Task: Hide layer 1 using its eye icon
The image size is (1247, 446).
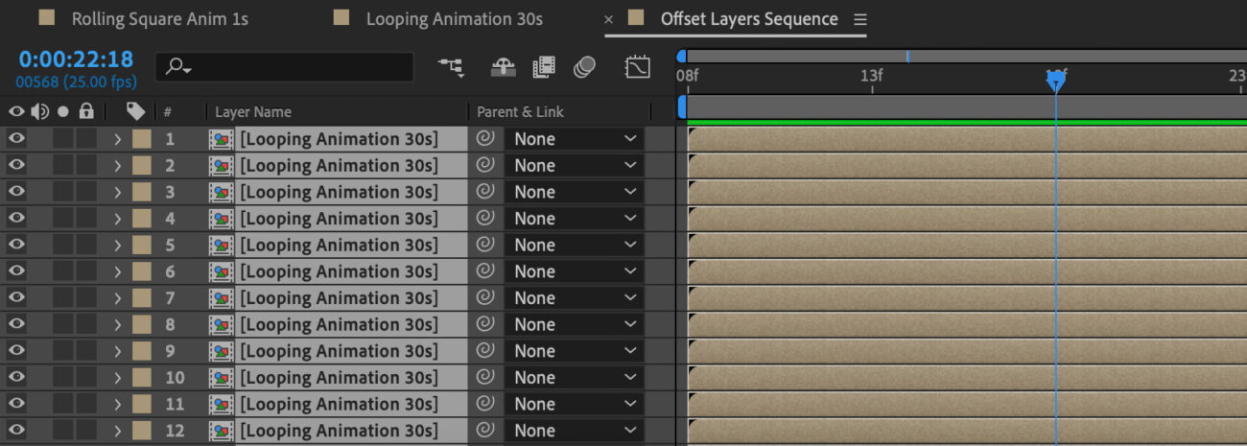Action: [x=15, y=139]
